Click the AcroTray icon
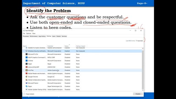Screen dimensions: 176x99 (x=26, y=70)
